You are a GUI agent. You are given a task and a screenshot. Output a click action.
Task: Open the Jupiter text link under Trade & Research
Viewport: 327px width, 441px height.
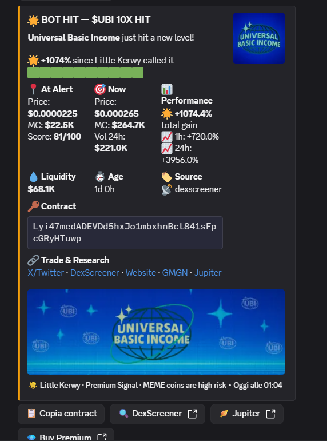click(x=208, y=273)
